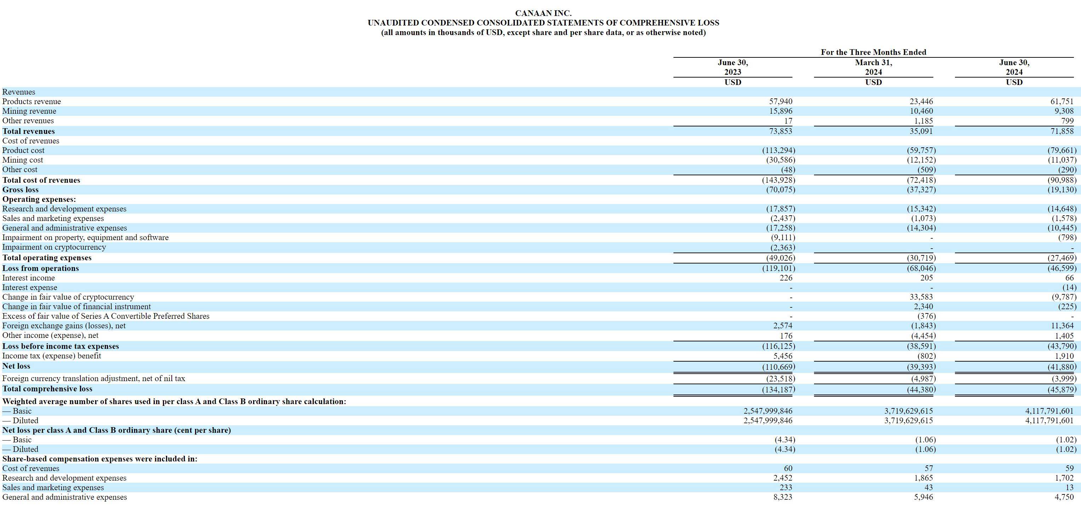Click the Products revenue row label
Viewport: 1081px width, 510px height.
coord(32,101)
